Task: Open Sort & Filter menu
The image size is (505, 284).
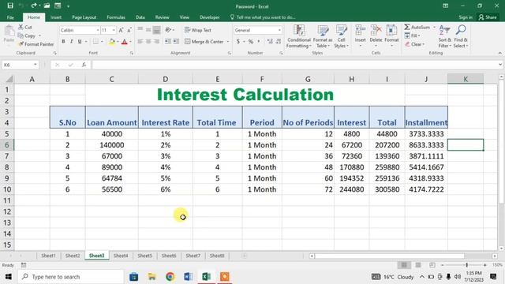Action: pyautogui.click(x=444, y=36)
